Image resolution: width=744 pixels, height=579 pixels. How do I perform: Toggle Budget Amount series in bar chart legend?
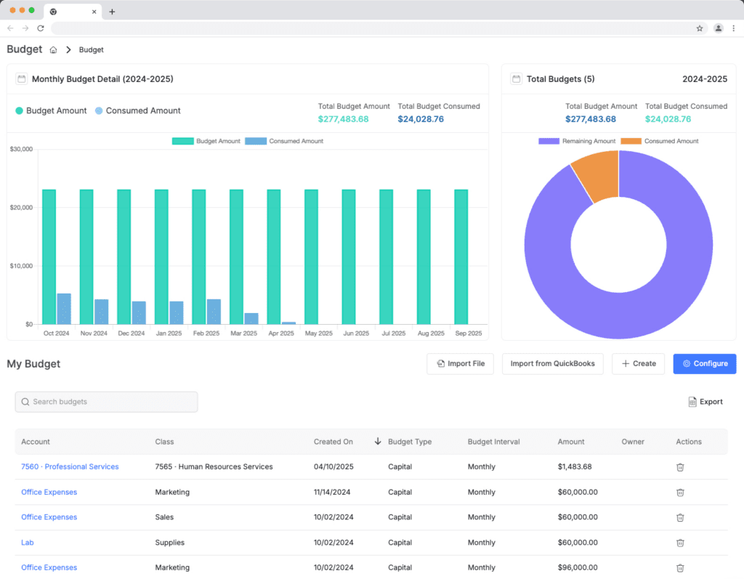pyautogui.click(x=206, y=141)
